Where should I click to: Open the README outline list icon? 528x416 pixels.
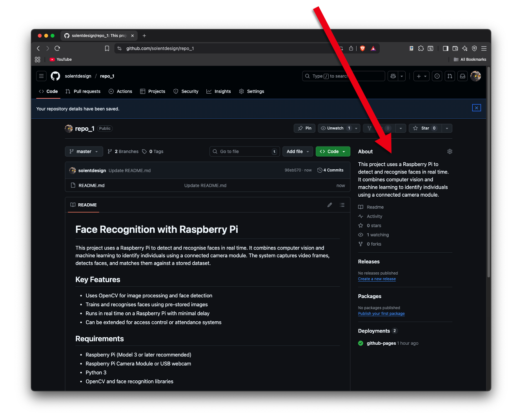pyautogui.click(x=342, y=205)
